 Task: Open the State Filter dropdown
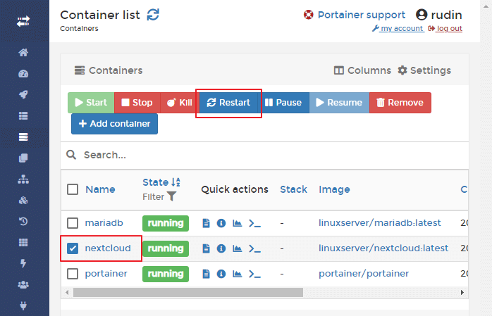(159, 196)
